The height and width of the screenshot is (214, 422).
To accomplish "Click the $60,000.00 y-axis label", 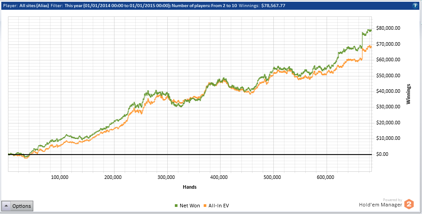I will 388,60.
